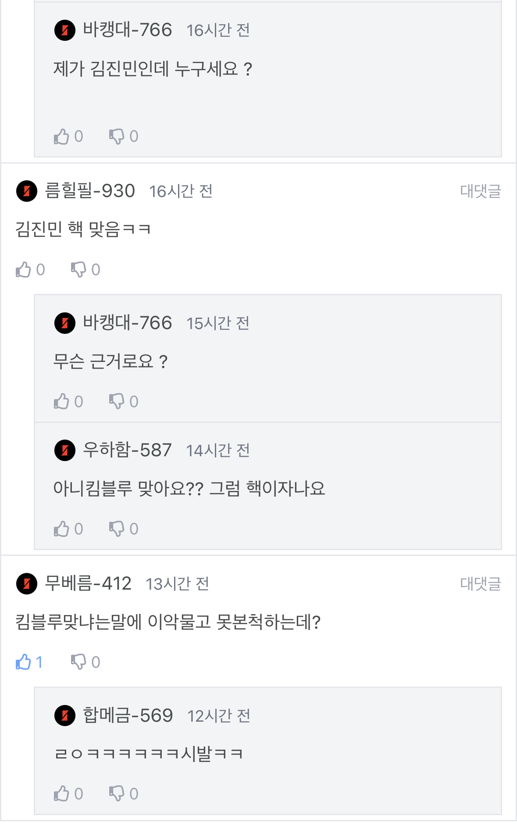Click the username 우하함-587

coord(127,450)
